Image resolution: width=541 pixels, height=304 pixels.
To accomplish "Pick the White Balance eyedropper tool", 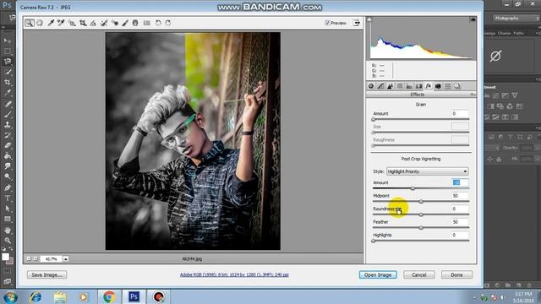I will [x=51, y=23].
